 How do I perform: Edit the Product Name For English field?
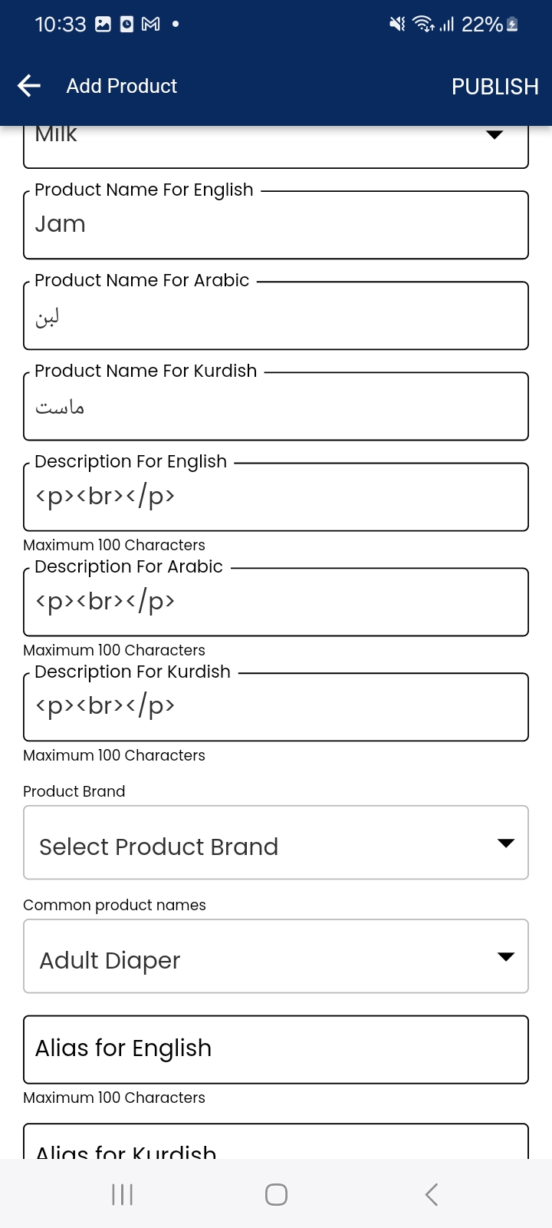coord(276,225)
